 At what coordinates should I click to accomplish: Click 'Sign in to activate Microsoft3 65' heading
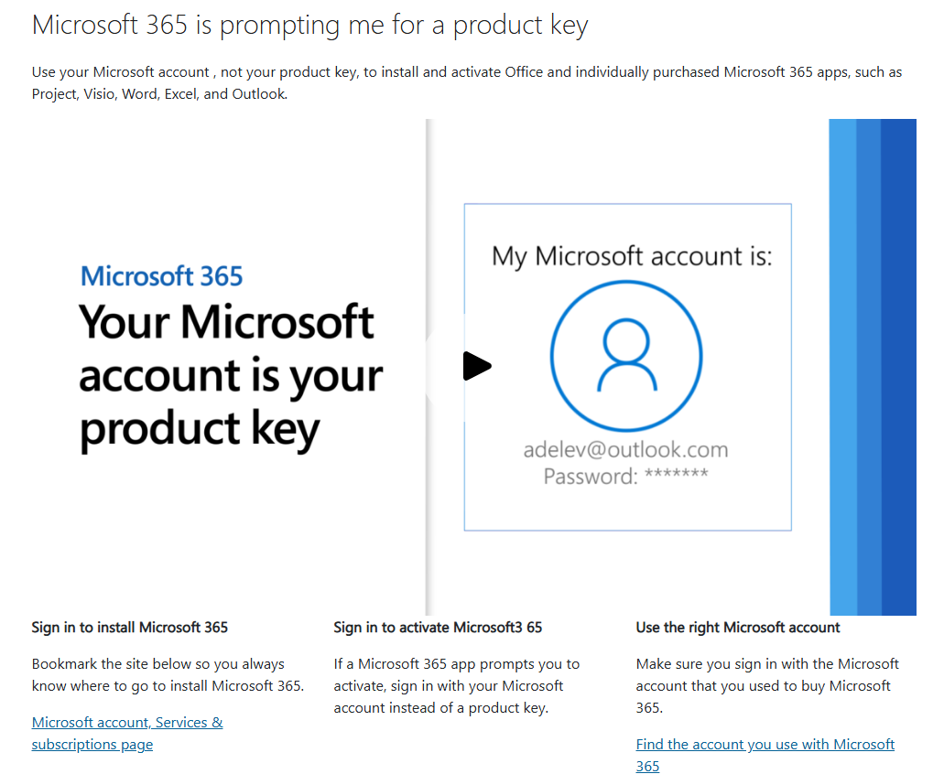pos(438,628)
